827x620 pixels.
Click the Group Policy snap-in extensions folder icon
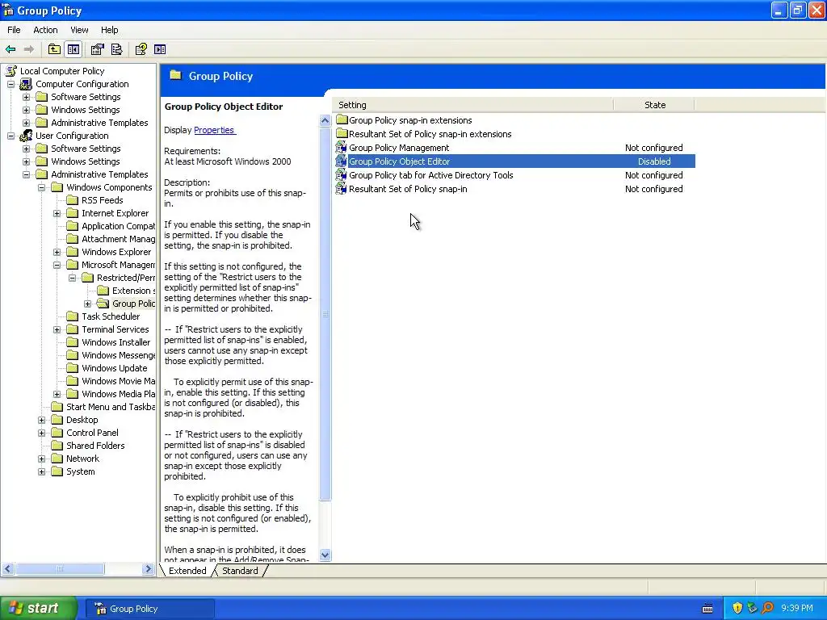(342, 119)
